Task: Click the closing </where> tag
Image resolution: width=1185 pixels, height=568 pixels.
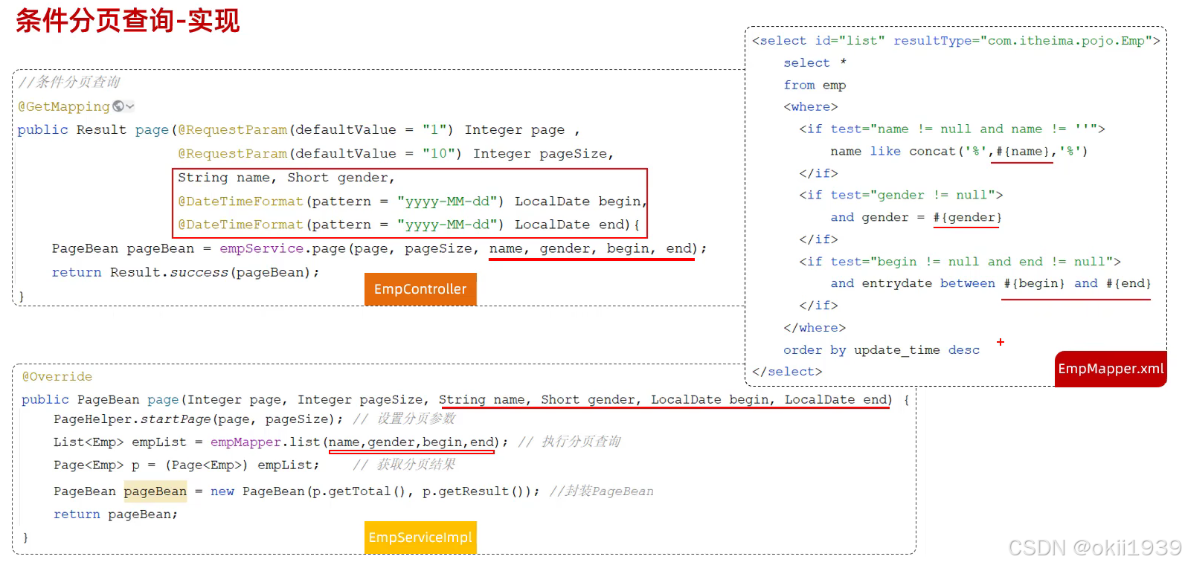Action: (x=815, y=328)
